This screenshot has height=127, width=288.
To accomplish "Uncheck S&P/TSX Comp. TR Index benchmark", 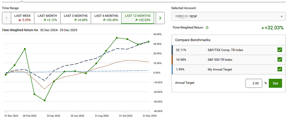I will pos(279,50).
